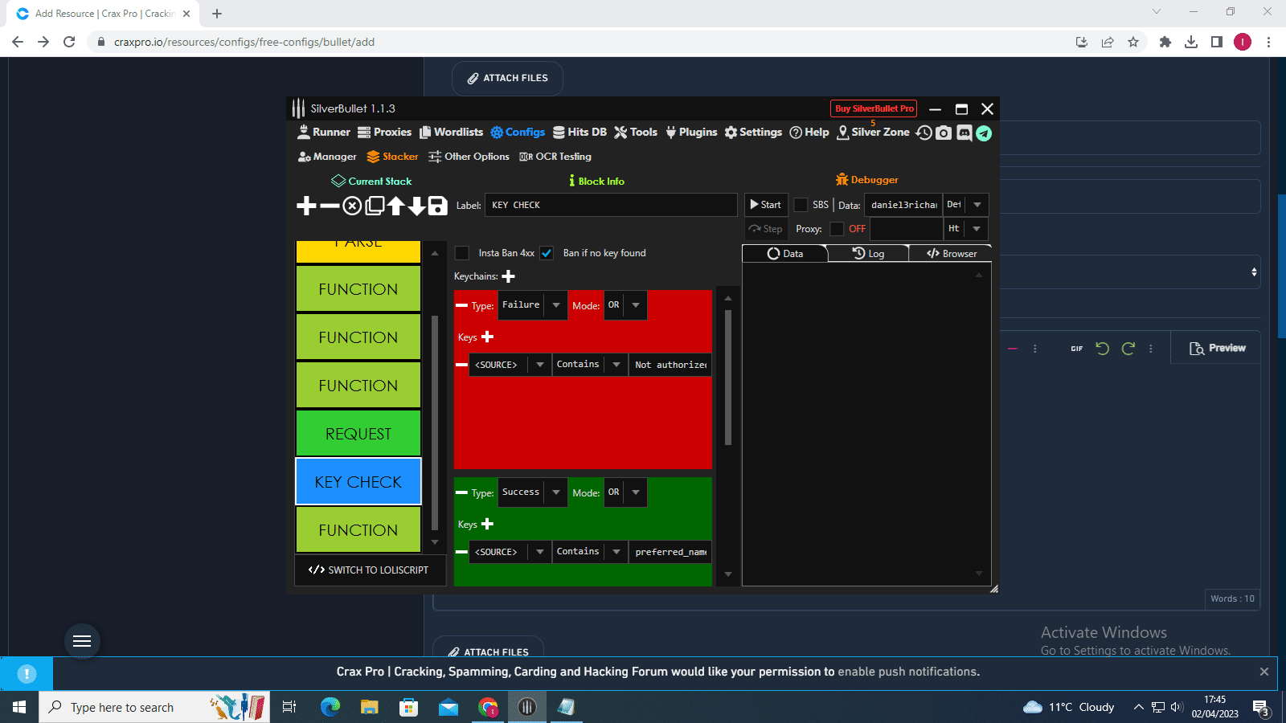
Task: Start the debugger
Action: click(766, 205)
